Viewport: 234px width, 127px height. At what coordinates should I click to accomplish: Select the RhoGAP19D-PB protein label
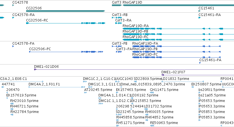point(145,49)
